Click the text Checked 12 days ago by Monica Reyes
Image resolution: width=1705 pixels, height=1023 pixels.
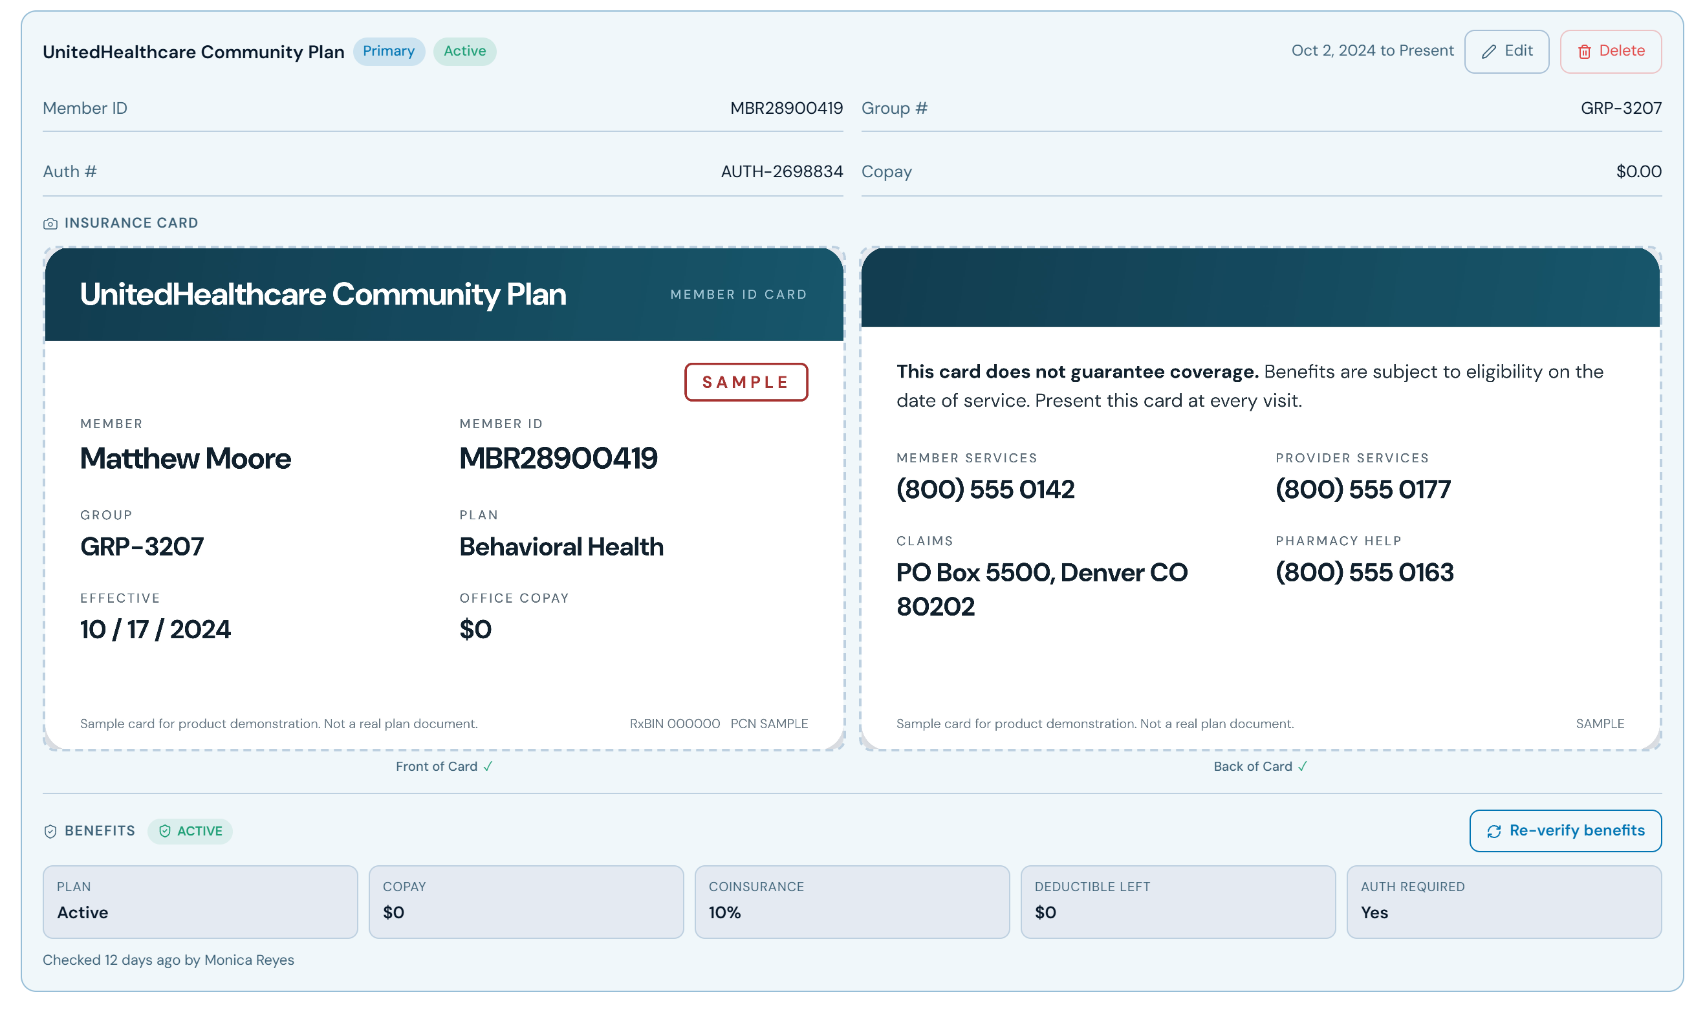[168, 960]
